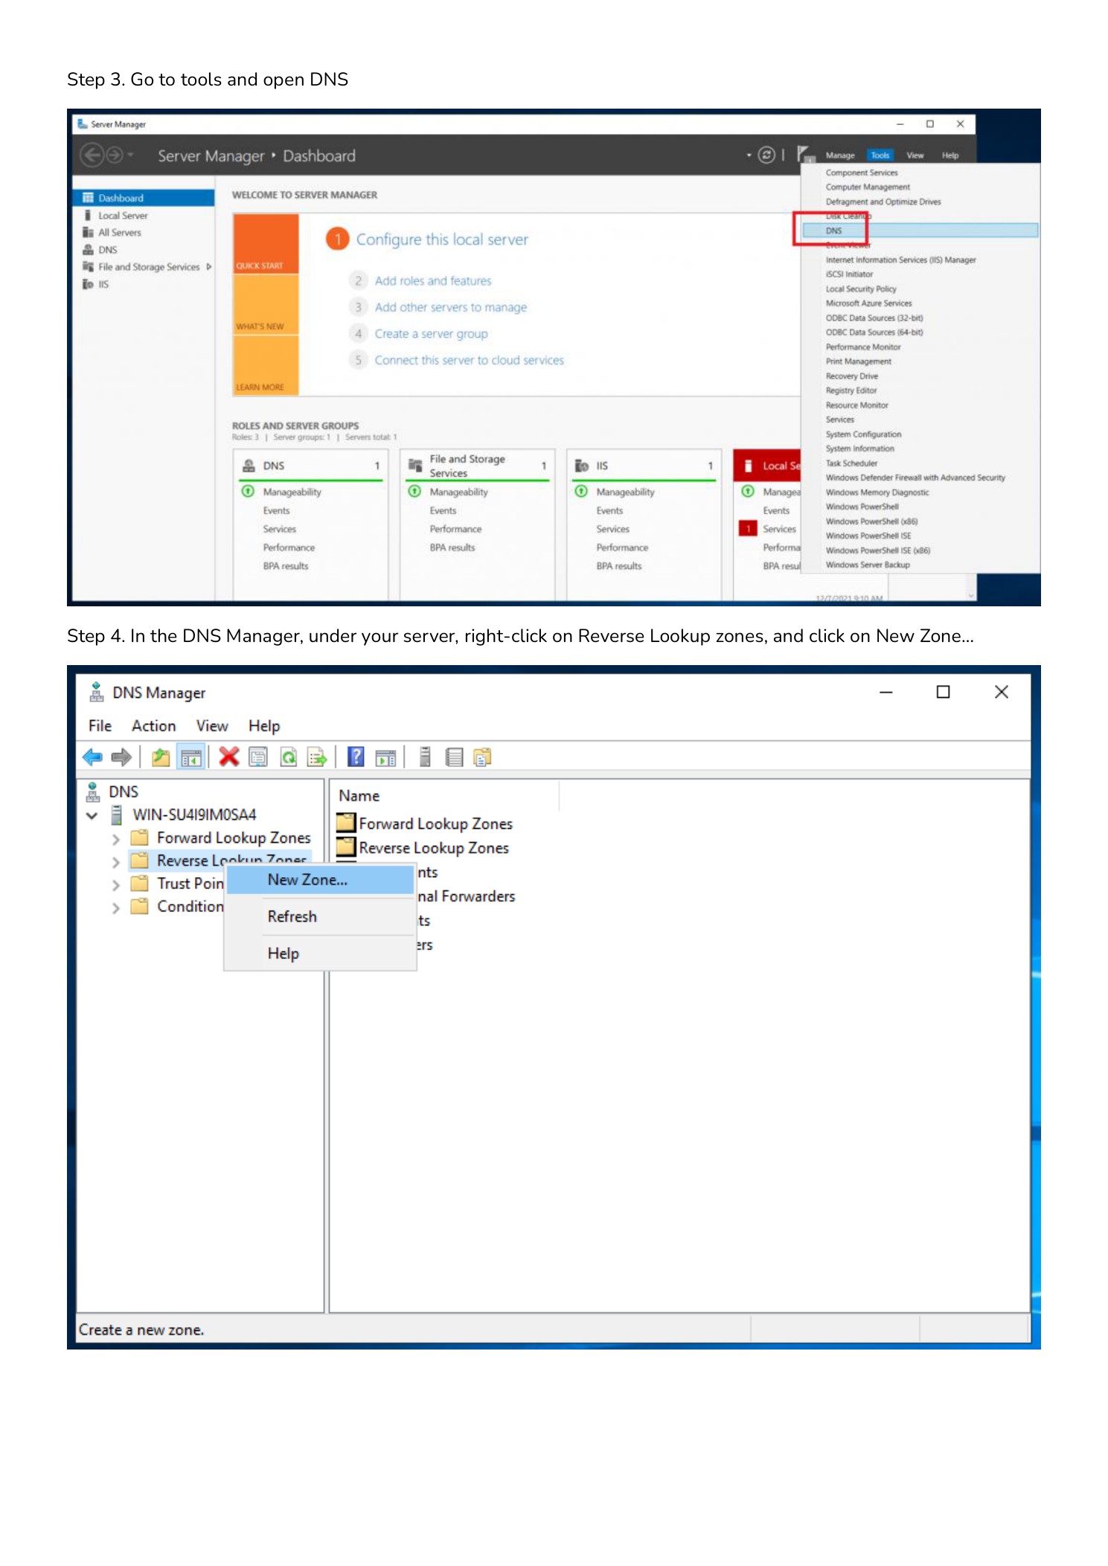Image resolution: width=1108 pixels, height=1566 pixels.
Task: Click the New Server tower toolbar icon
Action: [x=425, y=757]
